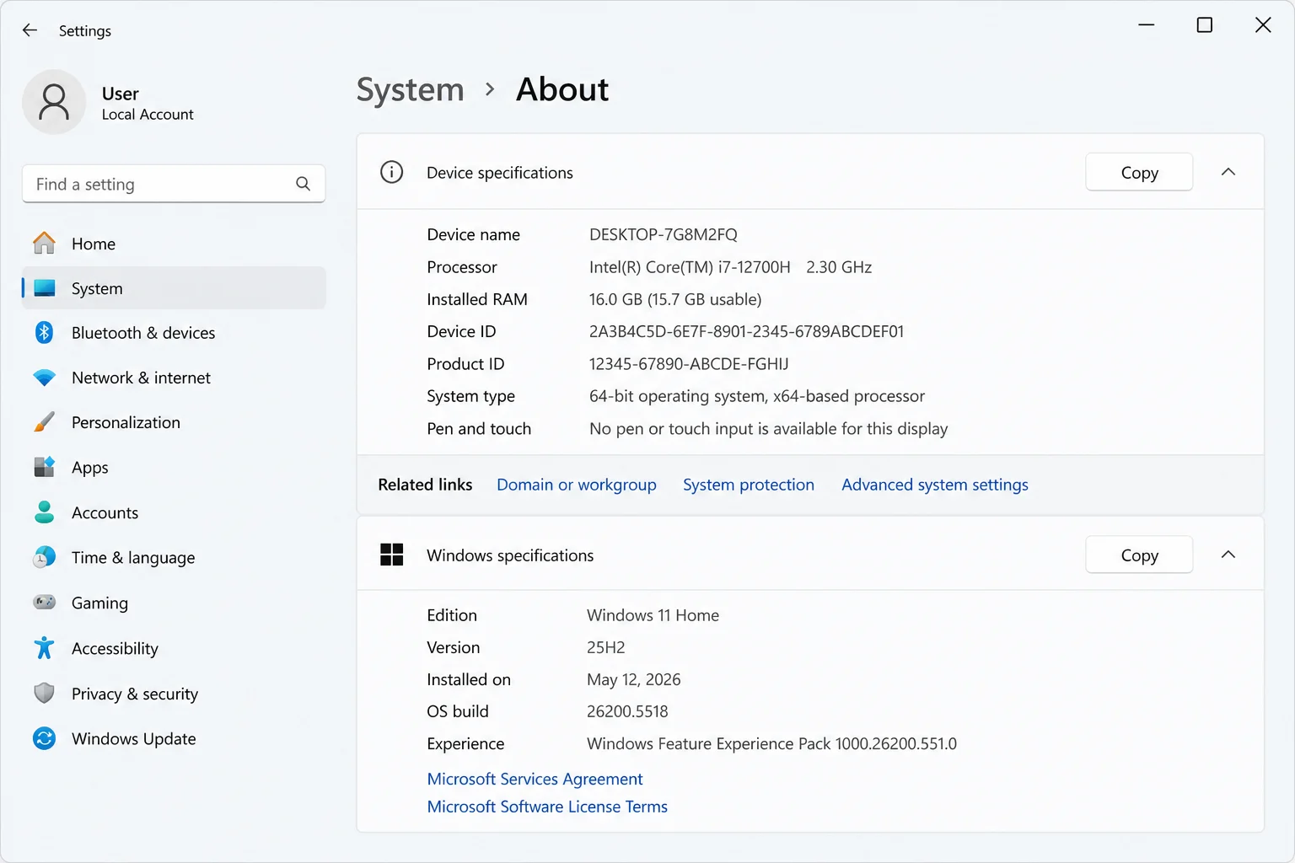The width and height of the screenshot is (1295, 863).
Task: Click Device ID value 2A3B4C5D-6E7F-8901
Action: pyautogui.click(x=746, y=331)
